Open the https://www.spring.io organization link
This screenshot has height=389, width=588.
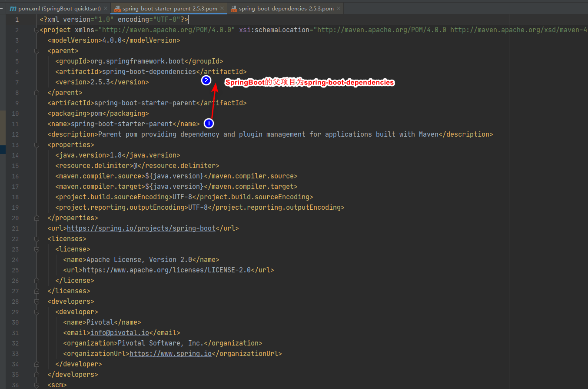coord(170,354)
